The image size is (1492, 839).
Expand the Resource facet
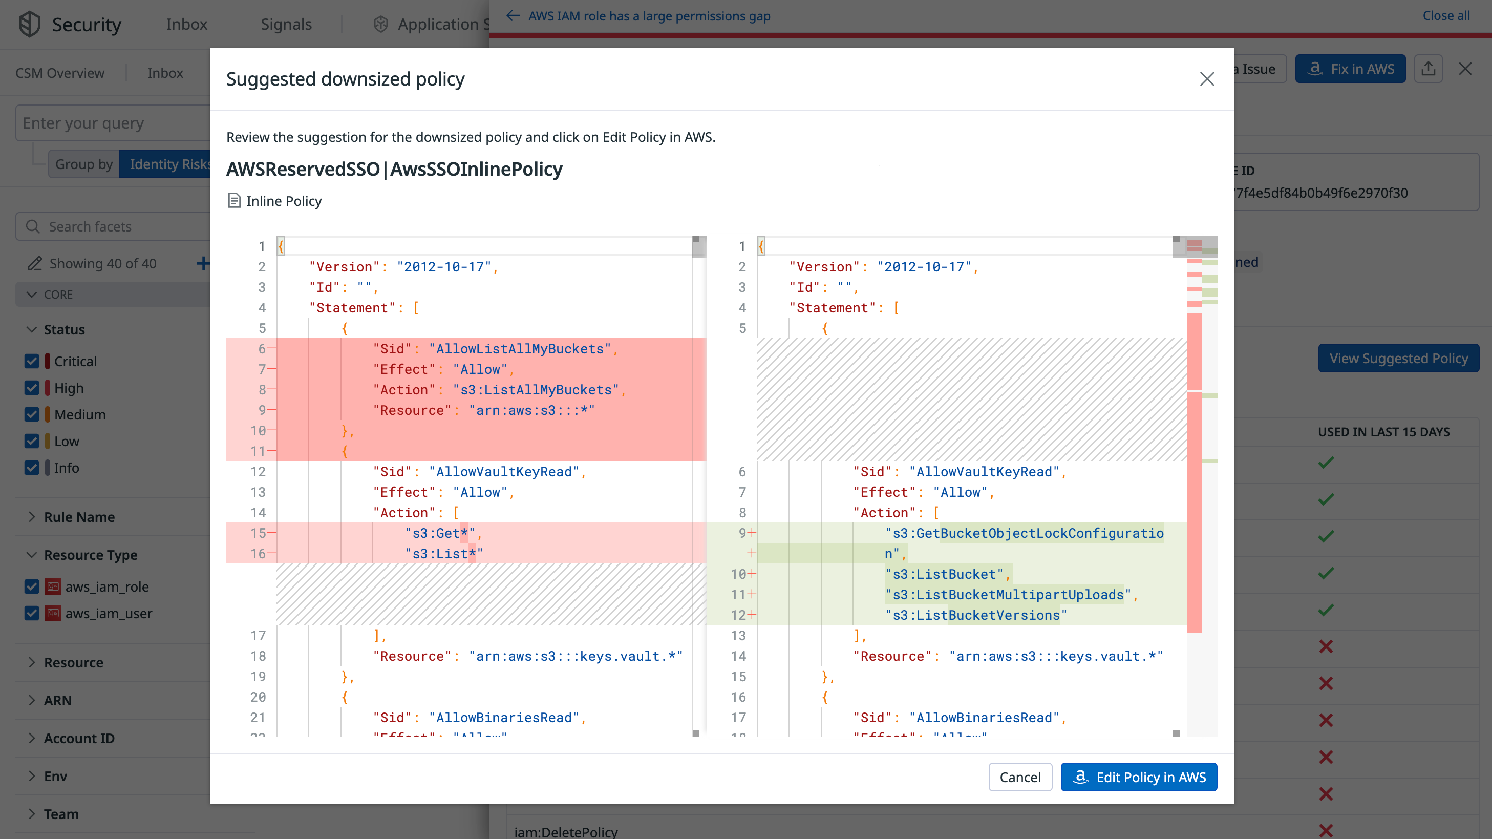click(32, 662)
